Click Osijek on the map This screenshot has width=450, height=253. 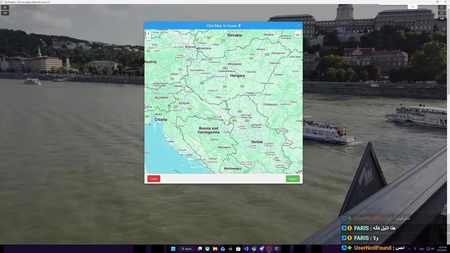(x=227, y=109)
